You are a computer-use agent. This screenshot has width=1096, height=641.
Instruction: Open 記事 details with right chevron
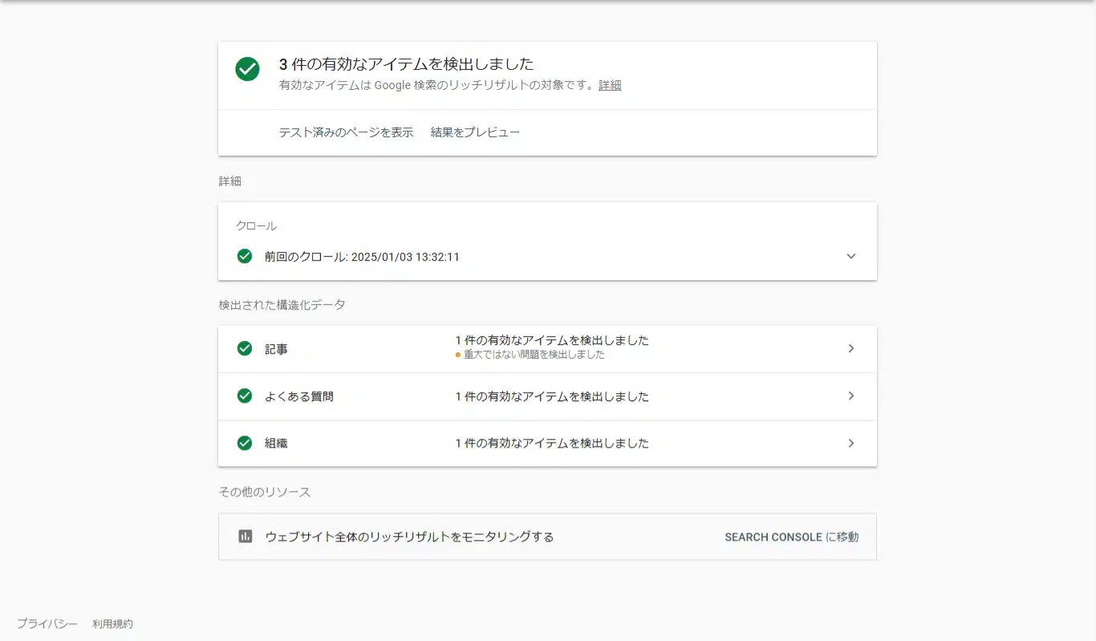click(x=851, y=349)
